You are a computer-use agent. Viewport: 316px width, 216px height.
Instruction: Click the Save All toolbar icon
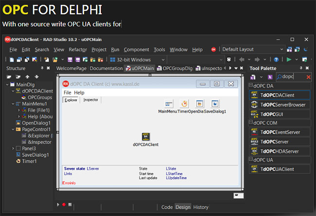[x=78, y=60]
